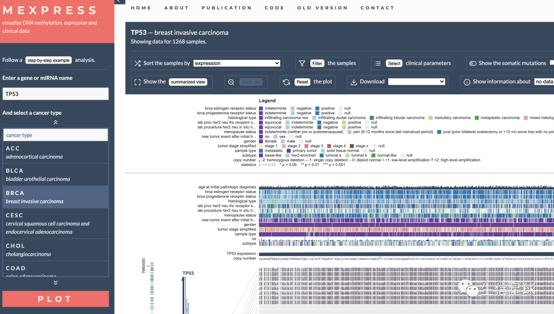Viewport: 554px width, 314px height.
Task: Click the copy number row label
Action: tap(245, 258)
